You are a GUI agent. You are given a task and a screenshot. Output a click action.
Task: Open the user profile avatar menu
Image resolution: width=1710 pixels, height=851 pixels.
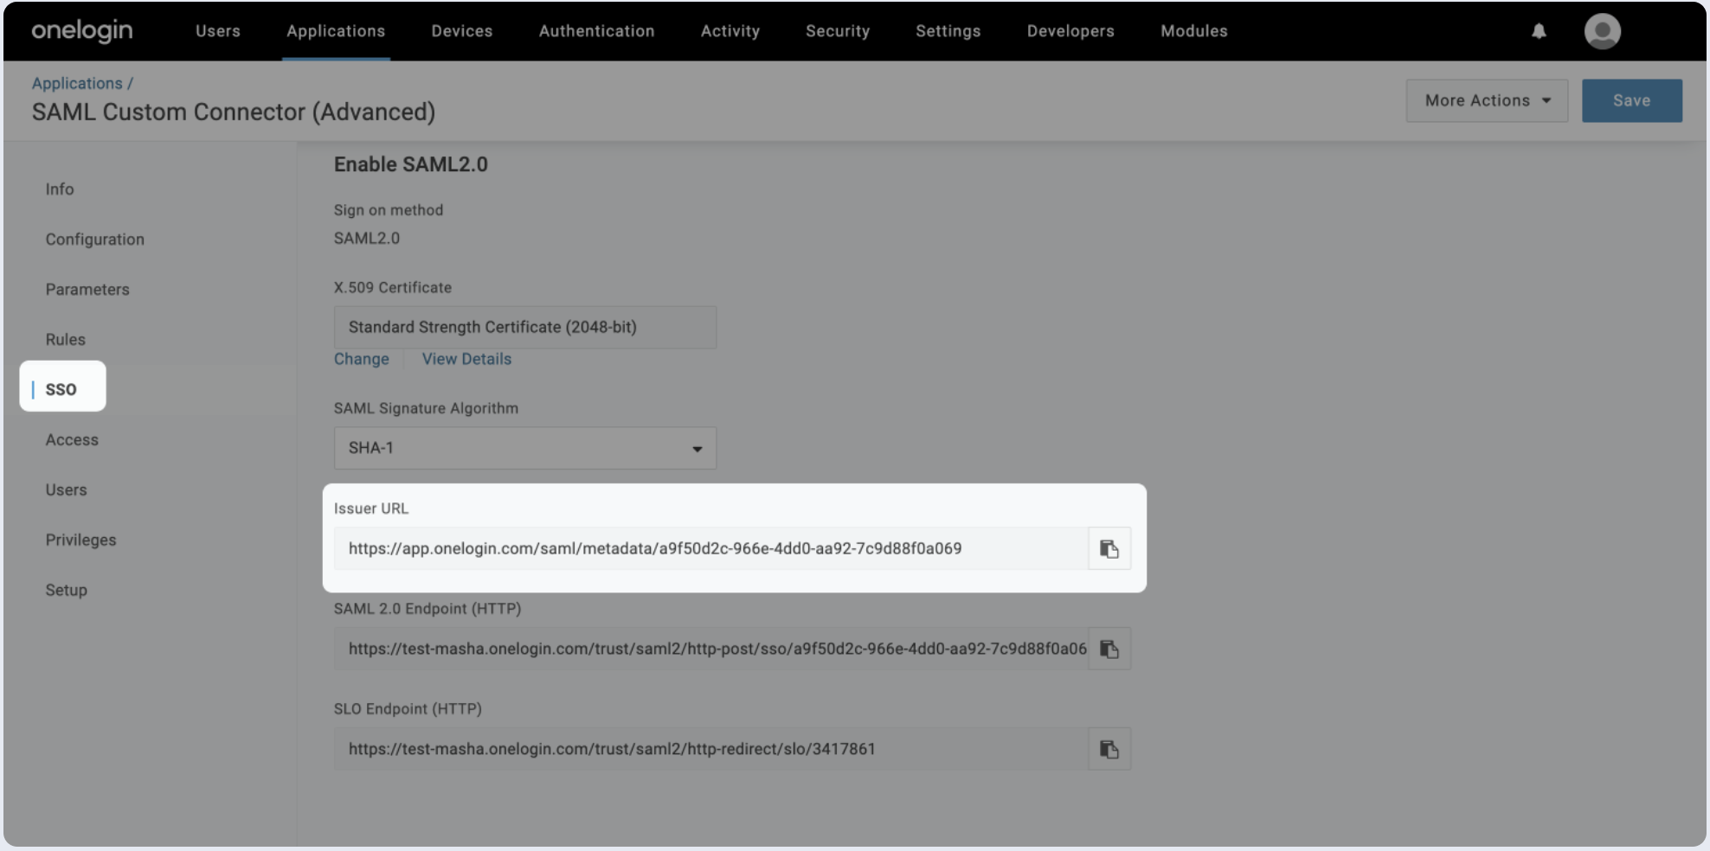tap(1602, 31)
